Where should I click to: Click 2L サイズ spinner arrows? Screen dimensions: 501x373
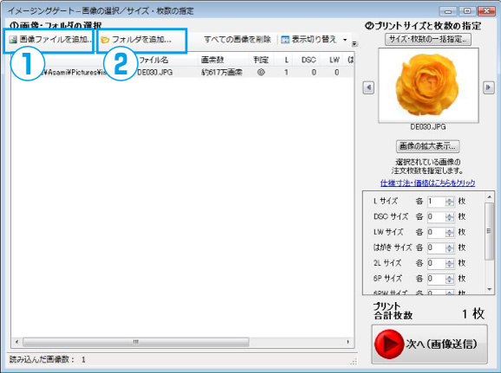click(x=450, y=263)
